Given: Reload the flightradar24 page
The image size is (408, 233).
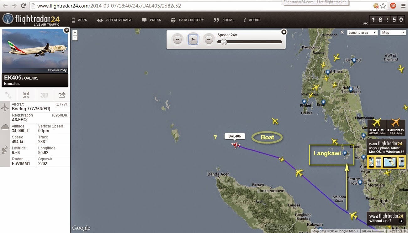Looking at the screenshot, I should tap(24, 6).
